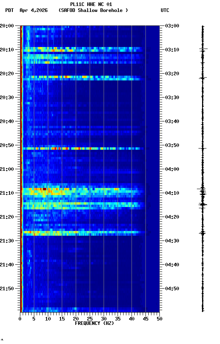Image resolution: width=220 pixels, height=344 pixels.
Task: Click the 15 Hz axis tick label
Action: tap(62, 319)
